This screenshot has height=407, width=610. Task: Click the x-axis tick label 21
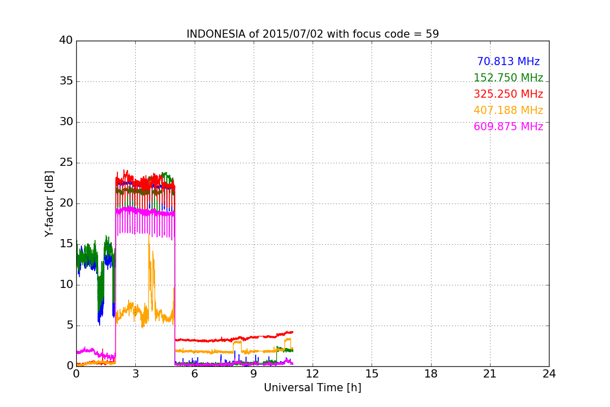[490, 374]
